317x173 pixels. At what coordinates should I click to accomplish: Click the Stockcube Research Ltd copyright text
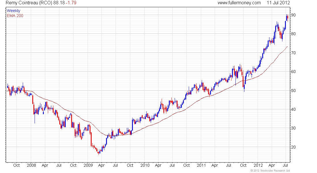[x=270, y=171]
